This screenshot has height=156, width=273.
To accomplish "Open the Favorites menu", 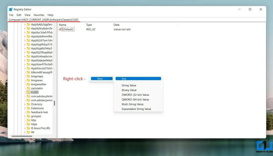I will point(39,15).
